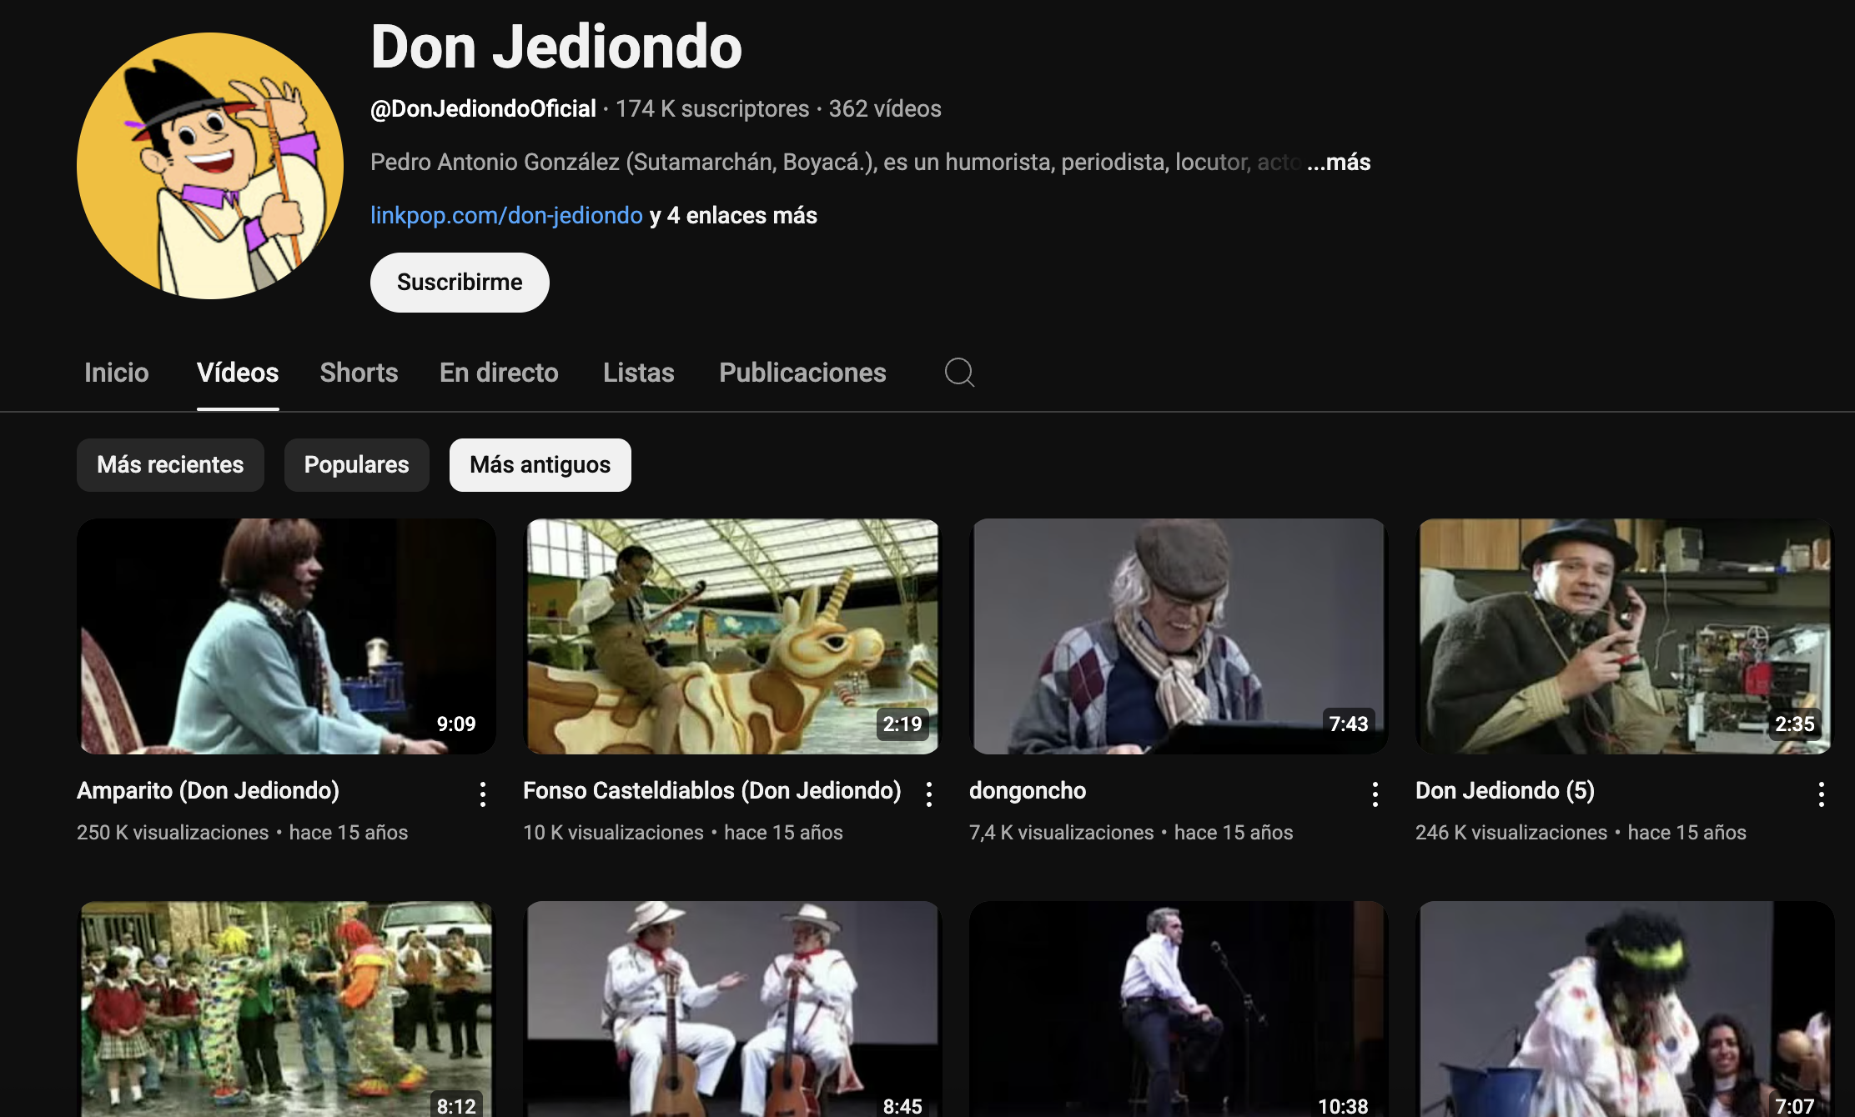
Task: Click the @DonJediondoOficial handle
Action: pos(483,108)
